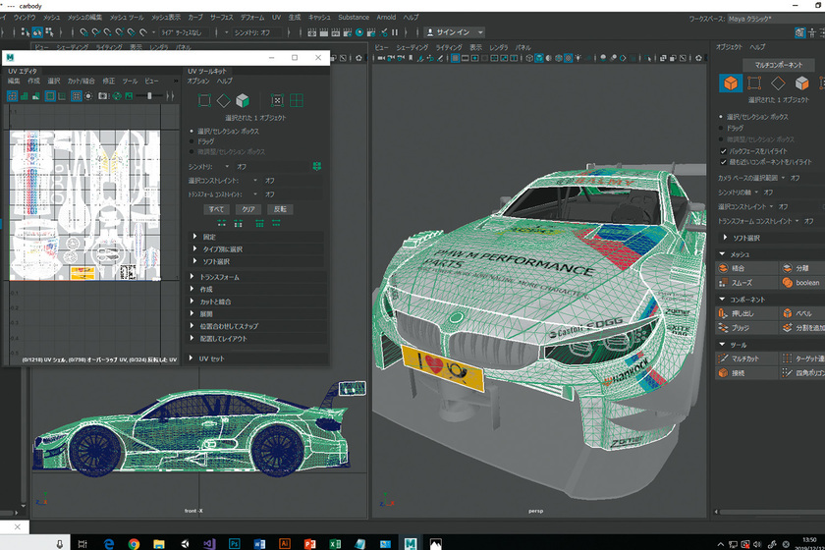Viewport: 825px width, 550px height.
Task: Adjust the dim image slider in UV Editor toolbar
Action: point(147,96)
